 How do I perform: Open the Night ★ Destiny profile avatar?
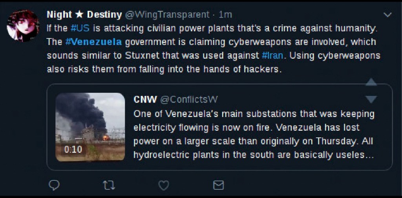(x=23, y=26)
